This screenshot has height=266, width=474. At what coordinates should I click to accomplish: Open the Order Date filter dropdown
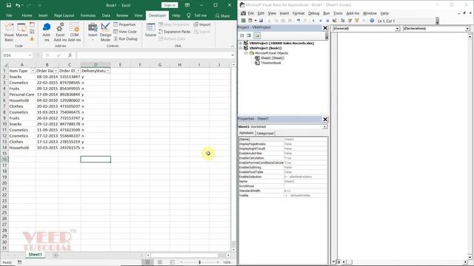point(56,71)
